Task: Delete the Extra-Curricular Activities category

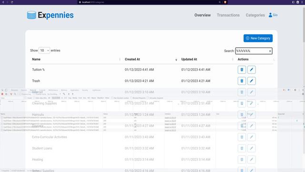Action: pos(242,137)
